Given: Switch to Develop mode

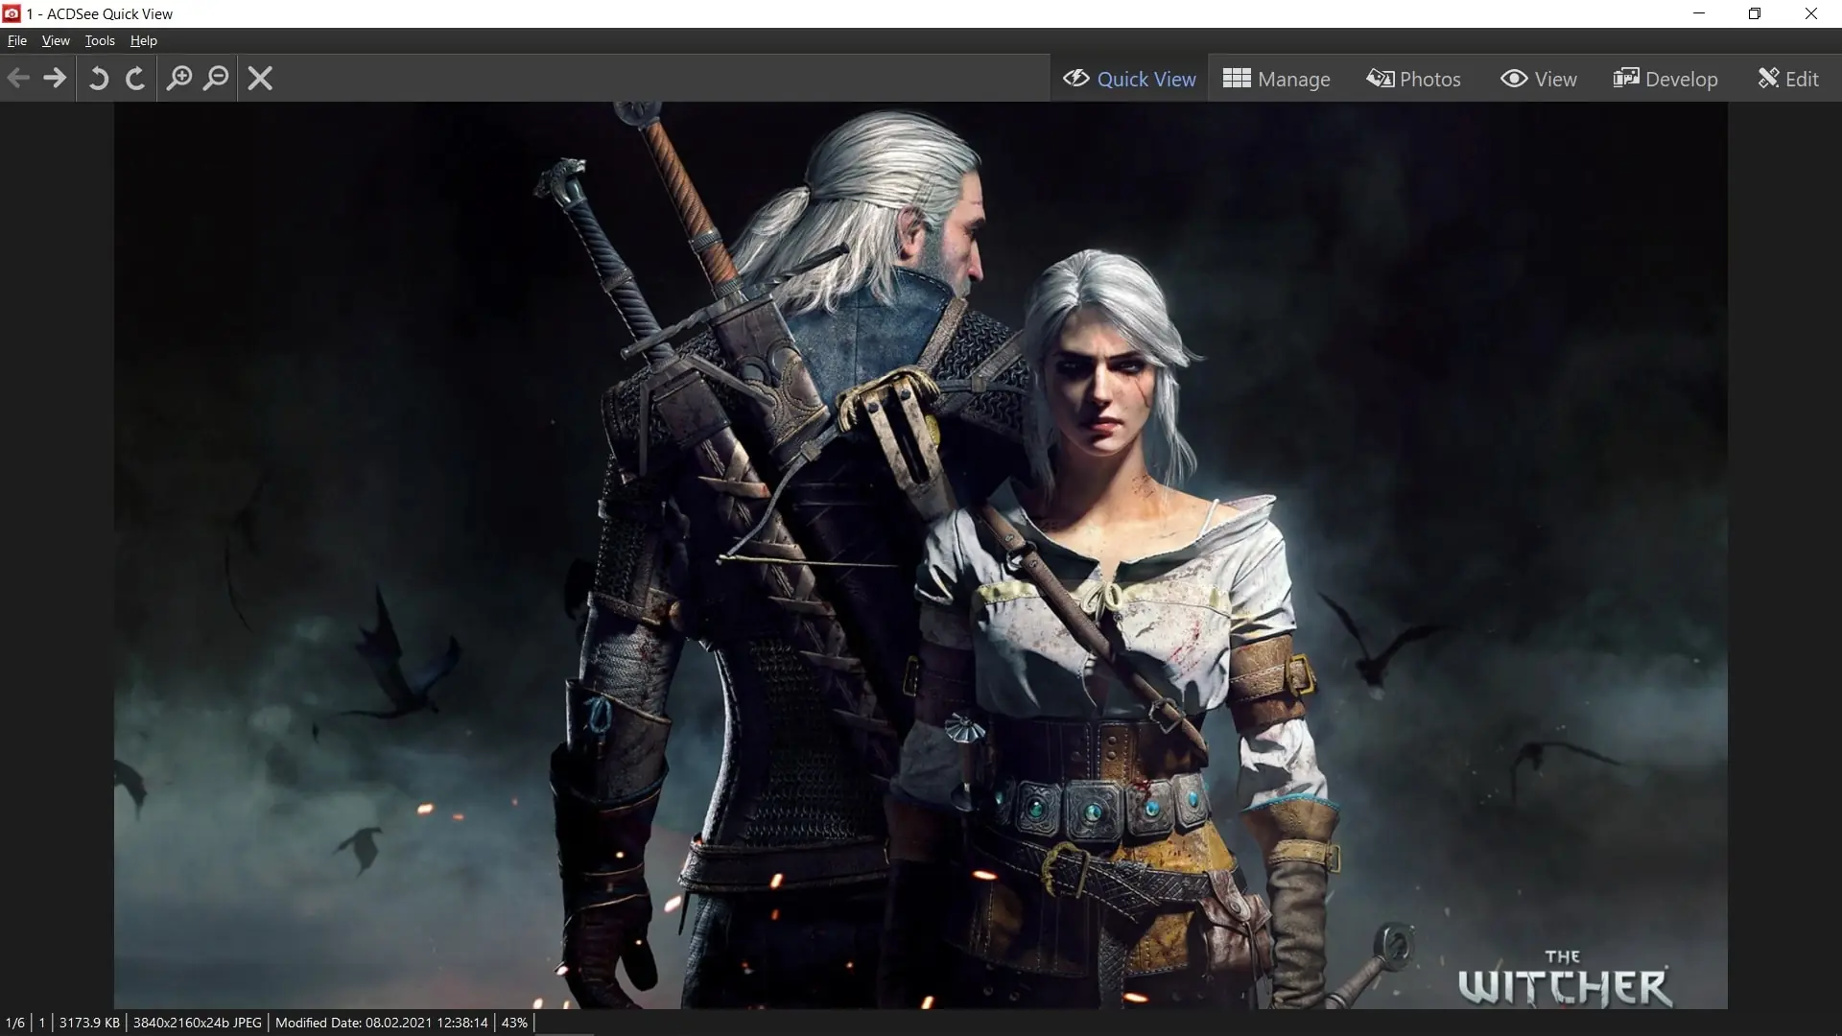Looking at the screenshot, I should [1665, 79].
